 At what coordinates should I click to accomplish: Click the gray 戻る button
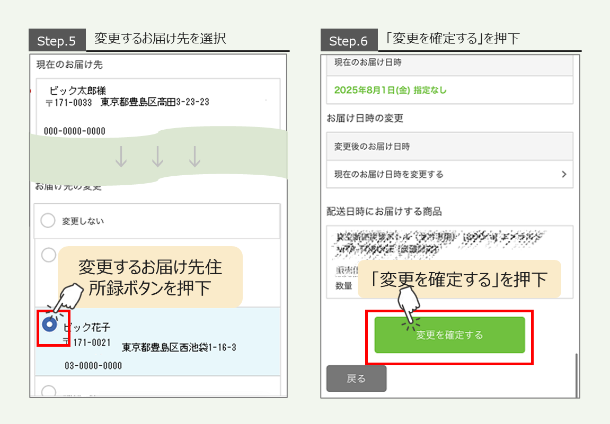(x=356, y=378)
